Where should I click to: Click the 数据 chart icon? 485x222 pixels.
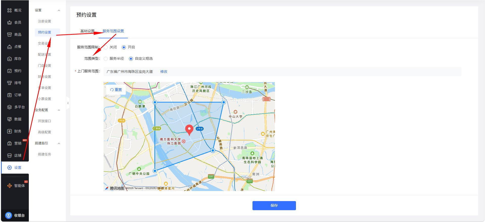pyautogui.click(x=9, y=119)
